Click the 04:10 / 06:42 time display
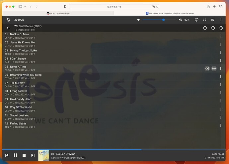Viewport: 229px width, 164px height. pos(218,154)
